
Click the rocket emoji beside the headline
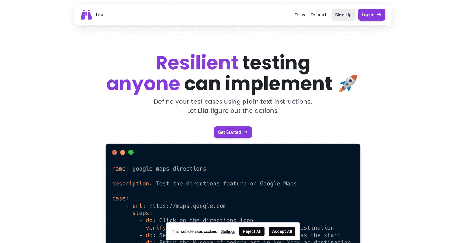(x=348, y=84)
